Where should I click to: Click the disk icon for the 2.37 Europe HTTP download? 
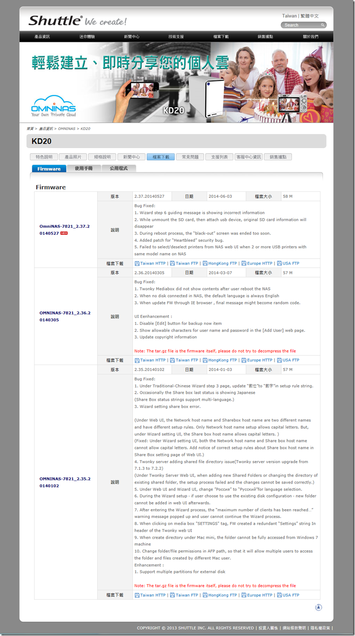pyautogui.click(x=244, y=263)
